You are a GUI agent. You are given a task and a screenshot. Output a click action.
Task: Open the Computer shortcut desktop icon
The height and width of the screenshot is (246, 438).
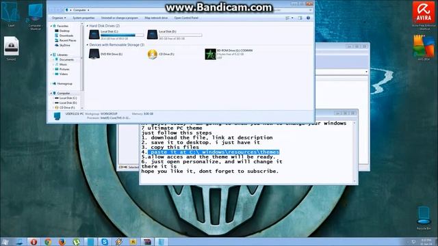35,16
